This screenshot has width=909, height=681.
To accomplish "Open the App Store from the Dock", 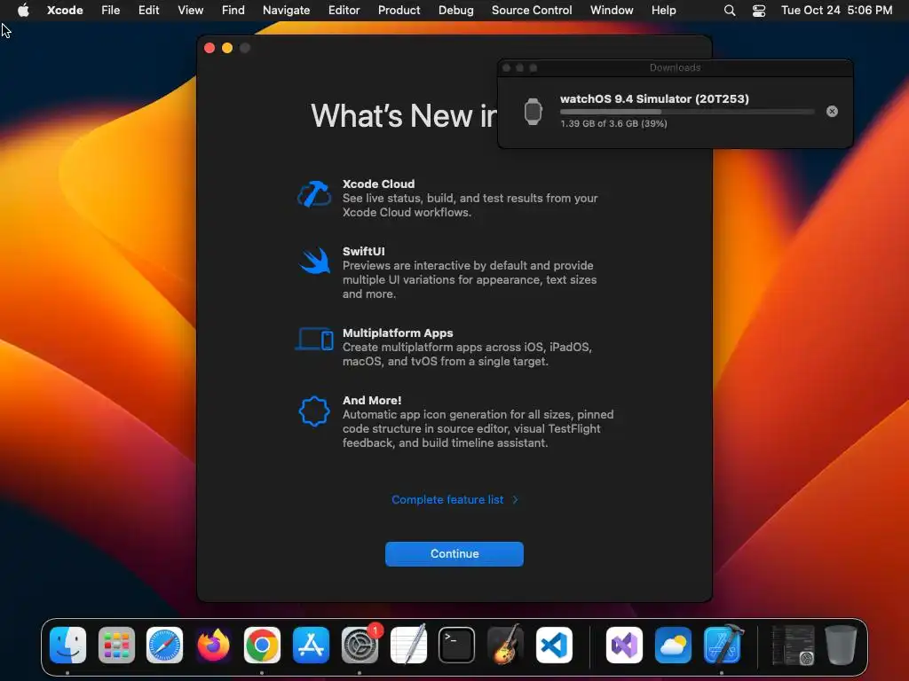I will (x=311, y=645).
